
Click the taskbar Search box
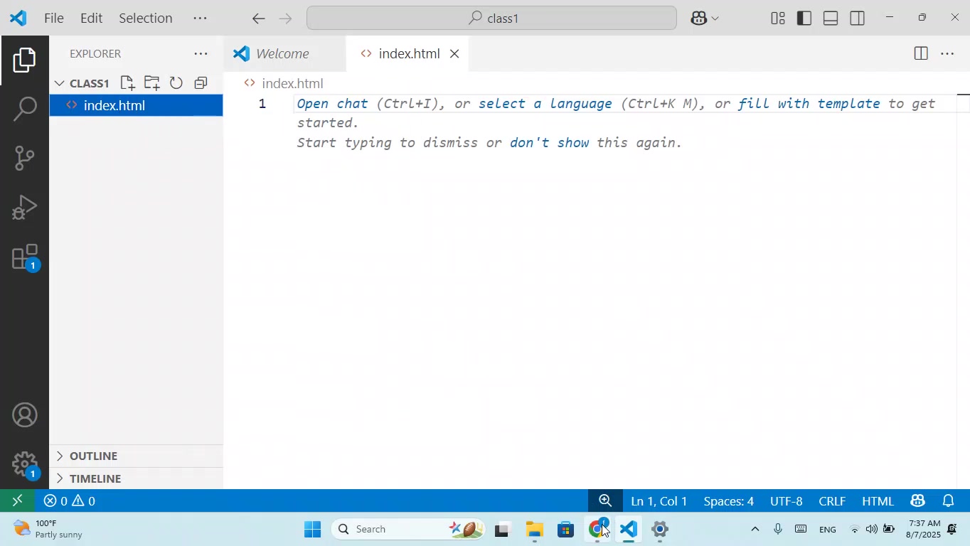pyautogui.click(x=408, y=530)
